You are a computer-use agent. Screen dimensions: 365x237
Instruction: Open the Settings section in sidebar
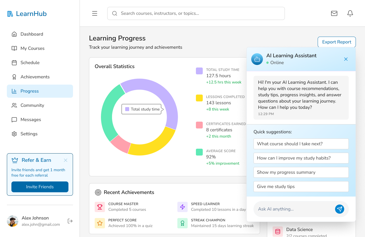coord(29,134)
